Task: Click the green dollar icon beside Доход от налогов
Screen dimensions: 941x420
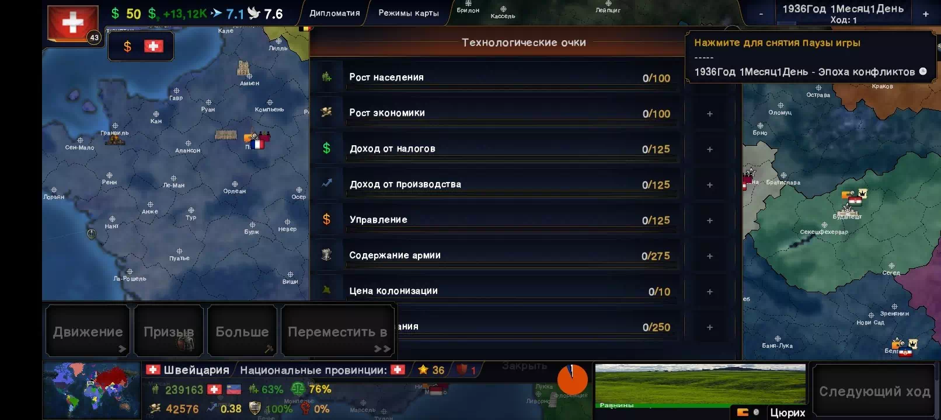Action: pyautogui.click(x=327, y=148)
